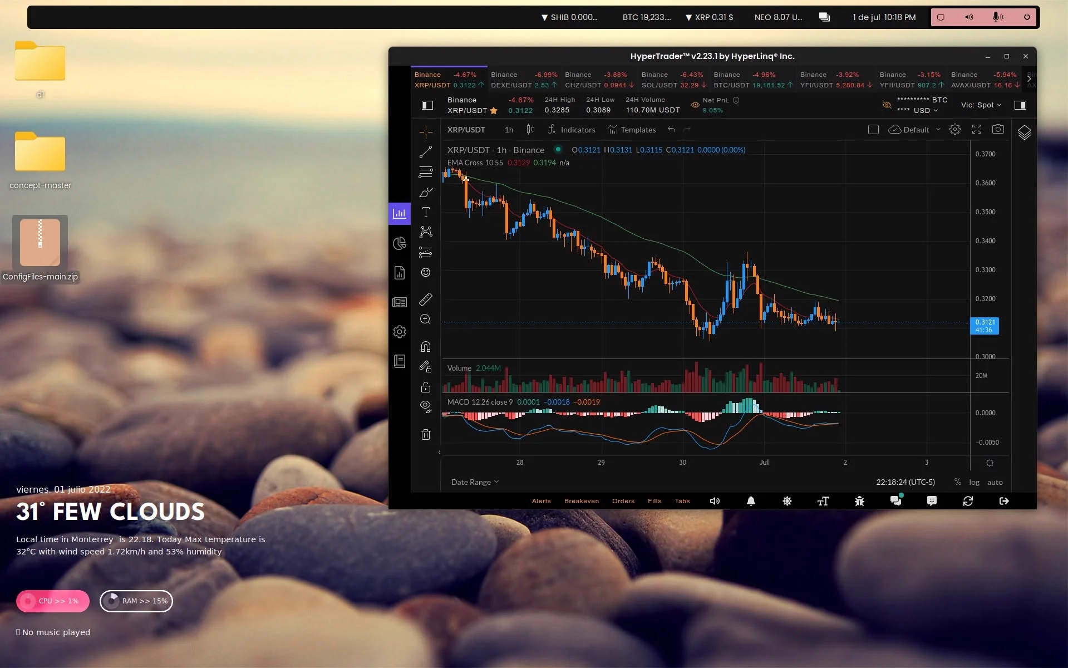1068x668 pixels.
Task: Toggle lock all drawings padlock
Action: 426,387
